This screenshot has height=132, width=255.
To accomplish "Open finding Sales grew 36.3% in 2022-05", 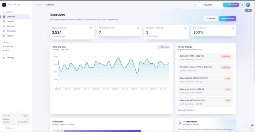I will tap(206, 102).
